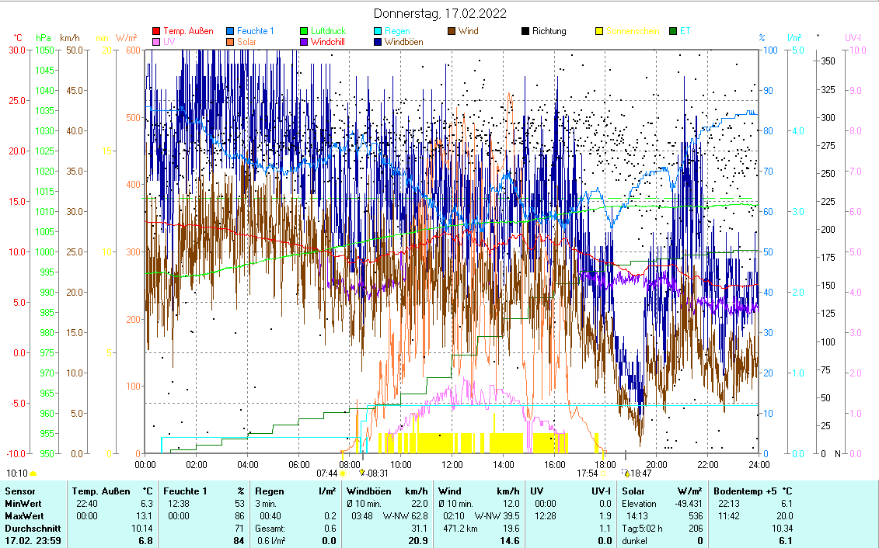
Task: Click the 18:47 sunset time marker
Action: 640,473
